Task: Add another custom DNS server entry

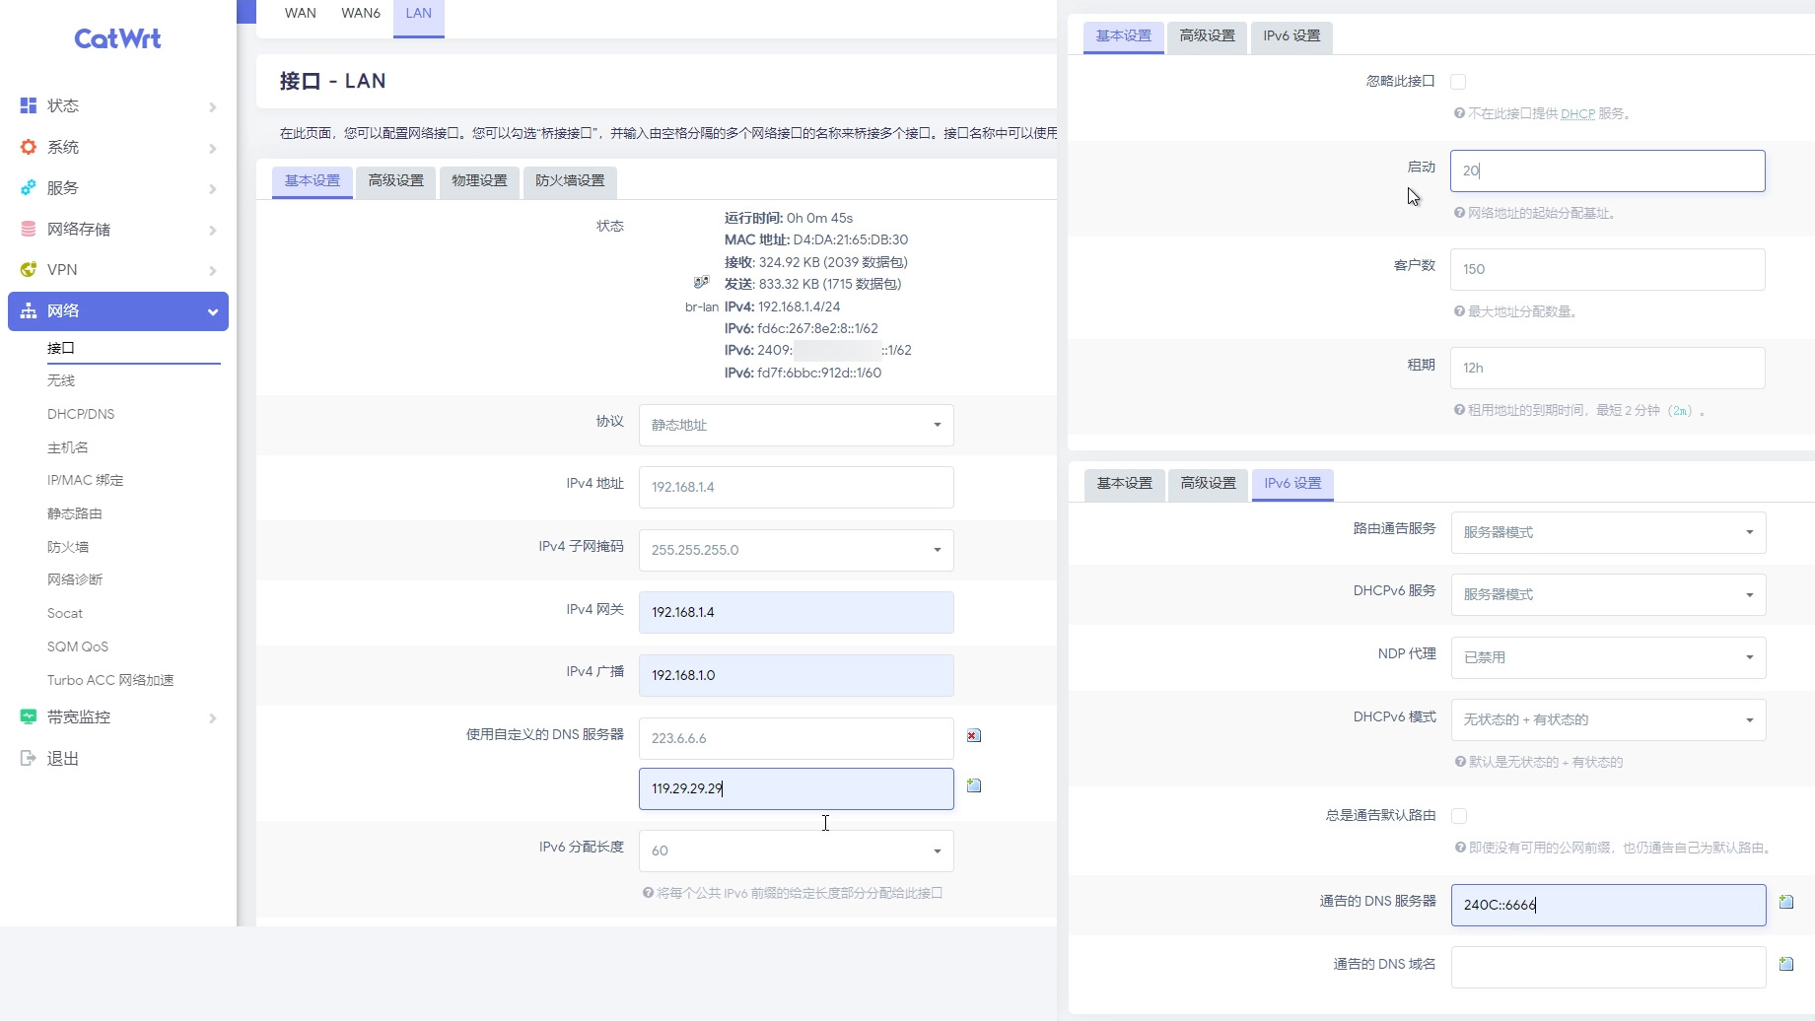Action: (973, 785)
